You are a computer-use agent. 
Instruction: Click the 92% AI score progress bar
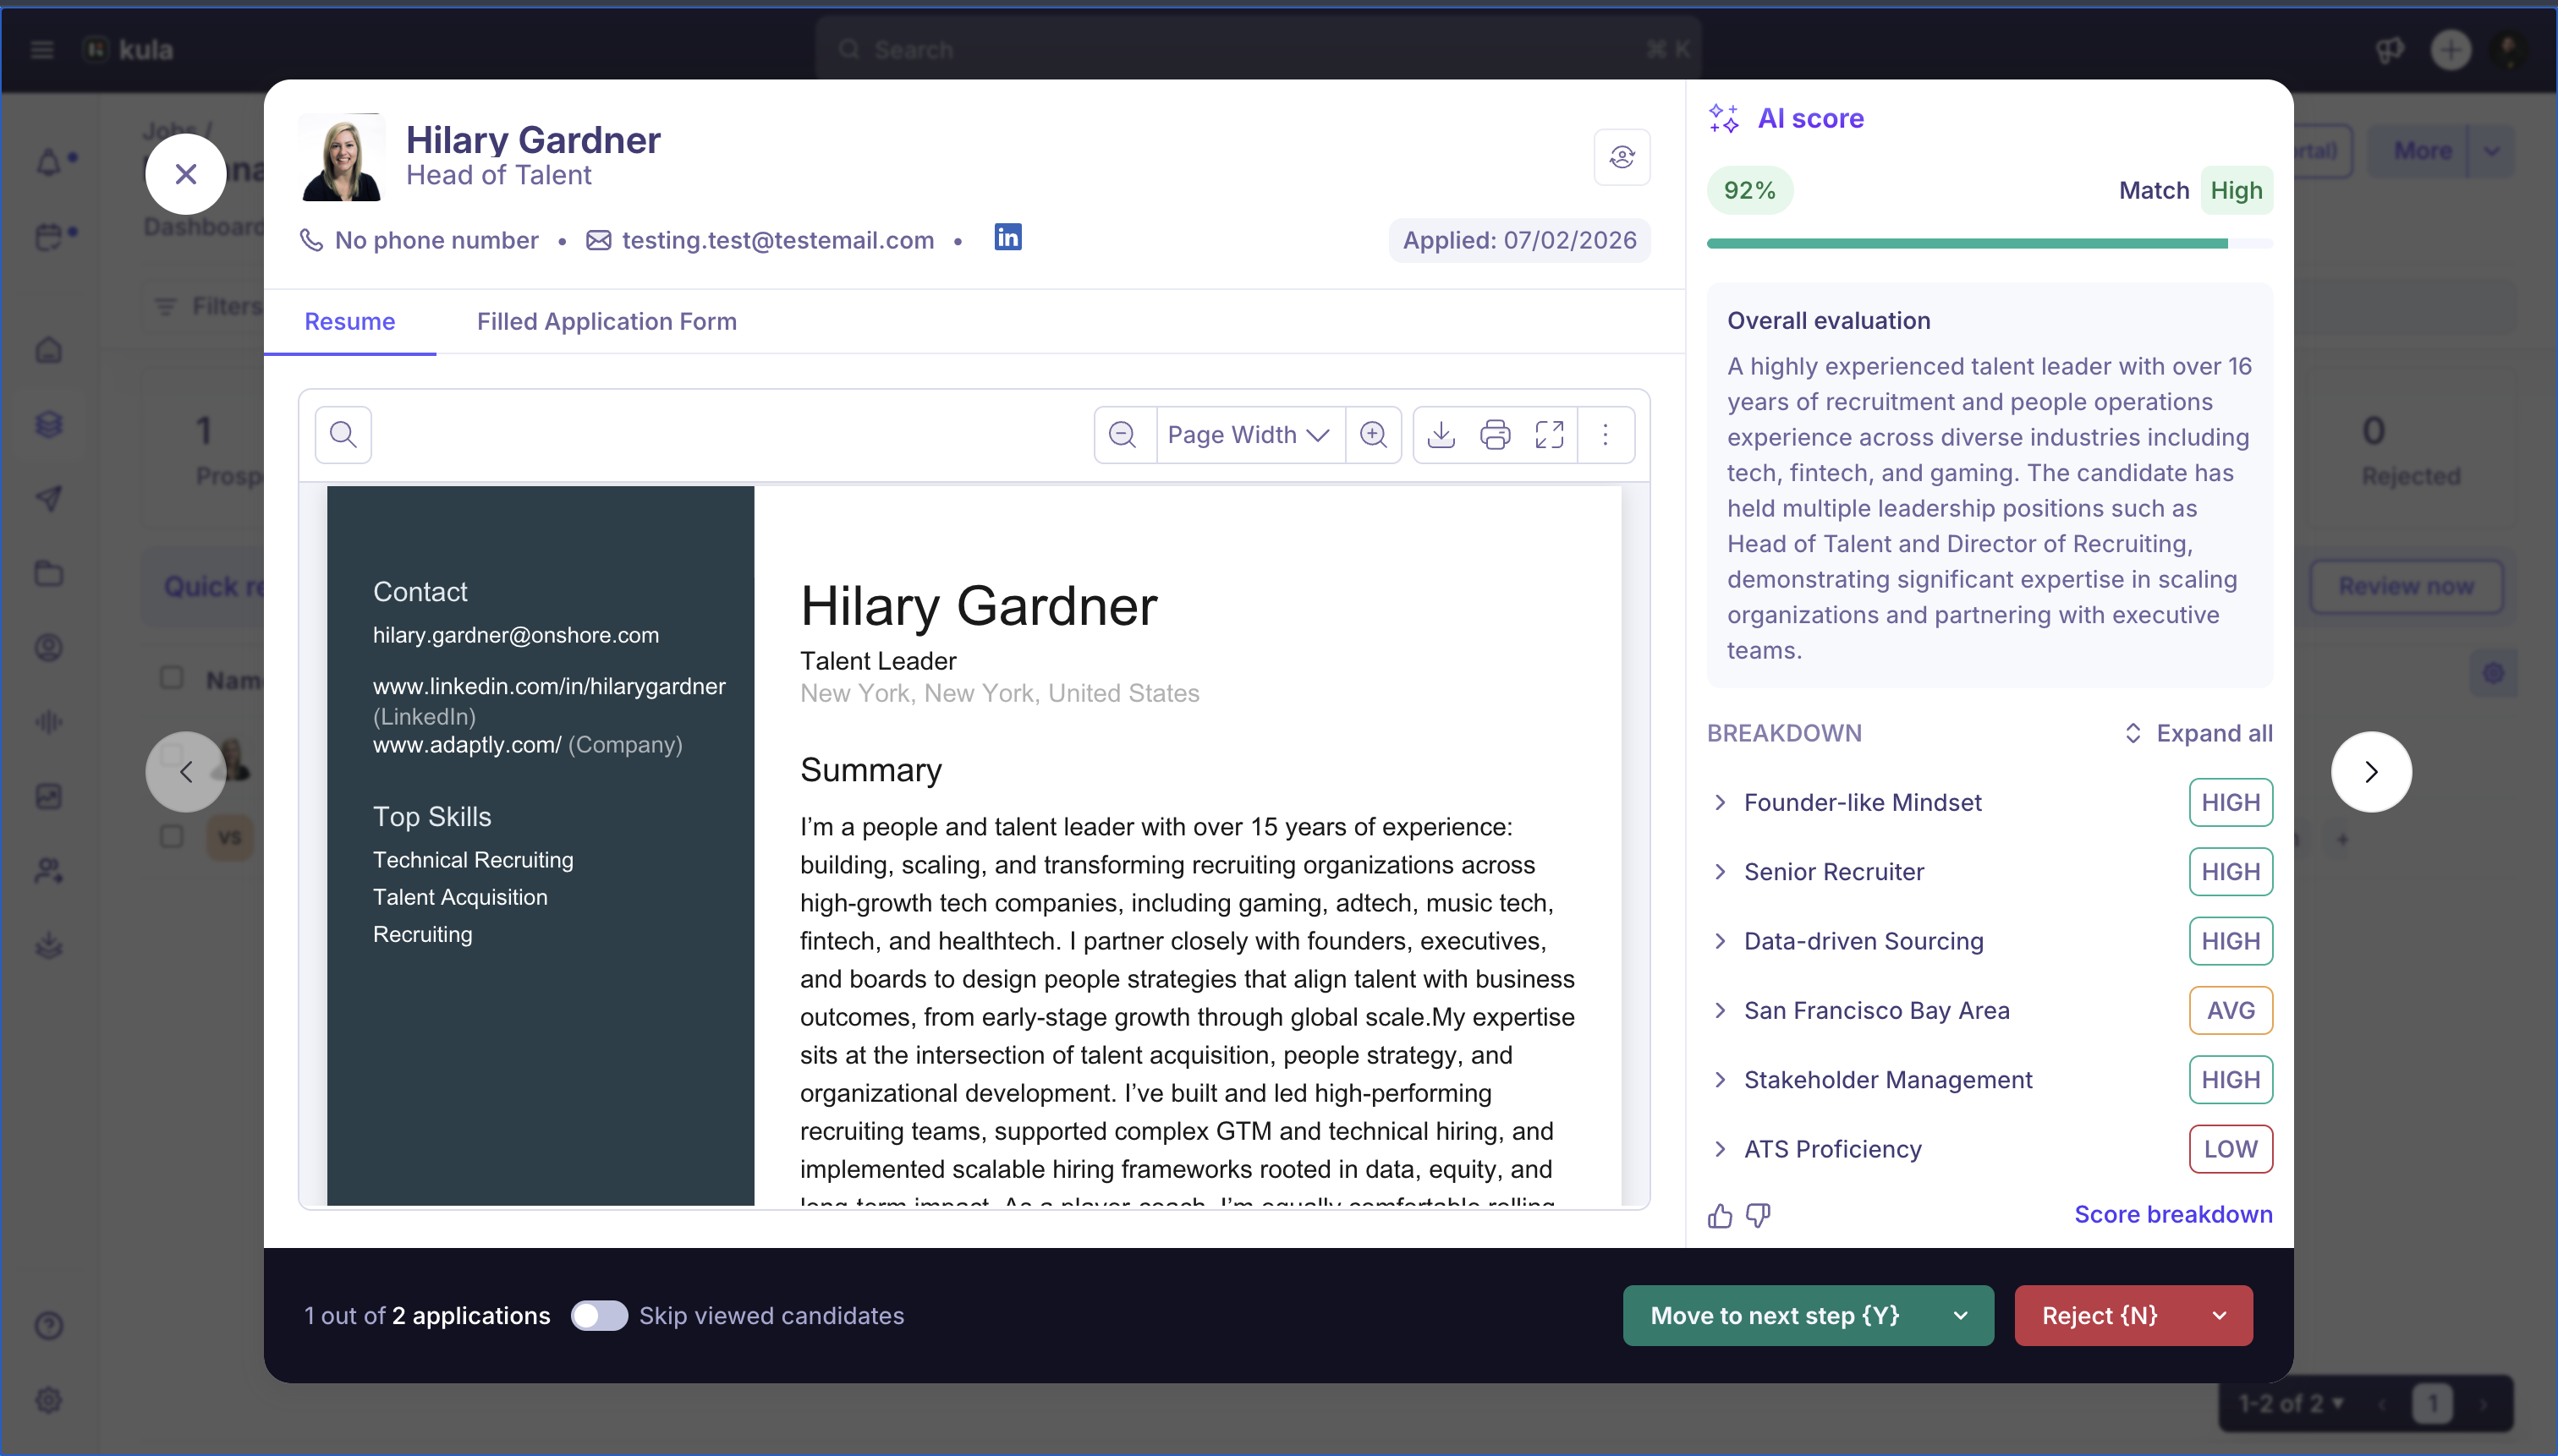point(1989,243)
